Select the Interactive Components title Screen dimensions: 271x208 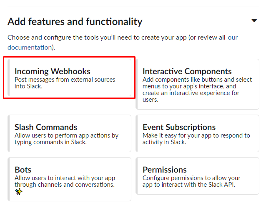pos(187,71)
